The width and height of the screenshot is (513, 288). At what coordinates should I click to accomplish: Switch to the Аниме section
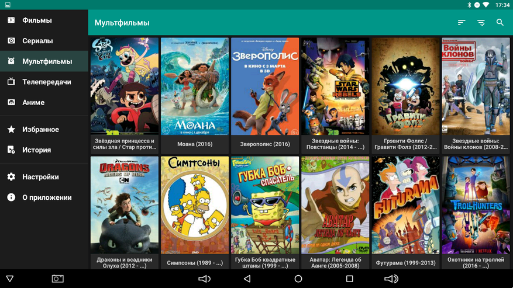tap(44, 102)
